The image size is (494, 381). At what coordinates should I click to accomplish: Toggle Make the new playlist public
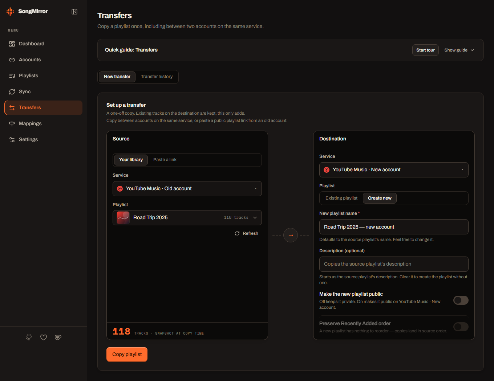461,300
